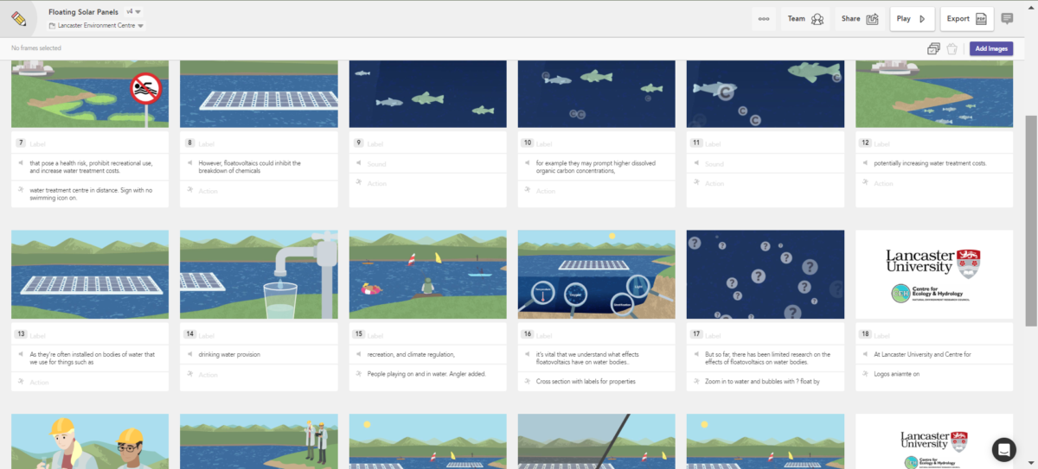Click the sound speaker icon on frame 7
1038x469 pixels.
[x=21, y=162]
